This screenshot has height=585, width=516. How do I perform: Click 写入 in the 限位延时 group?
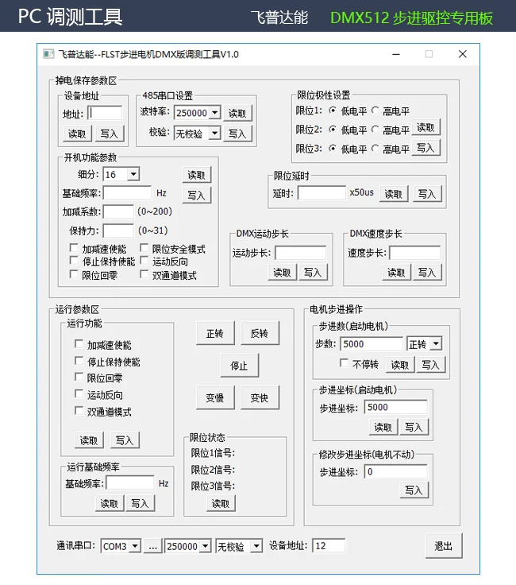click(427, 194)
